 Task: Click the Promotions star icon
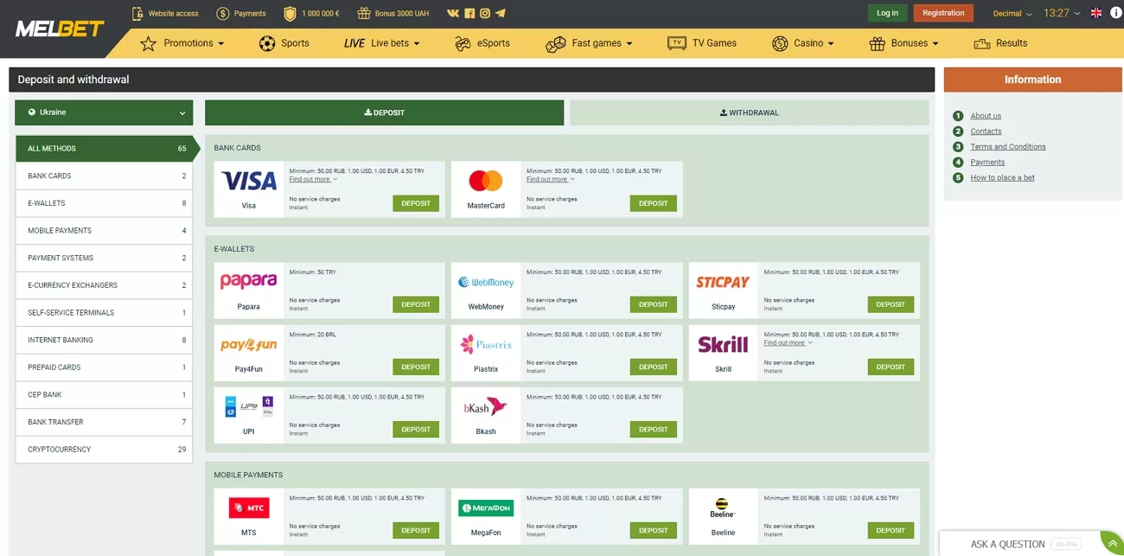click(148, 43)
